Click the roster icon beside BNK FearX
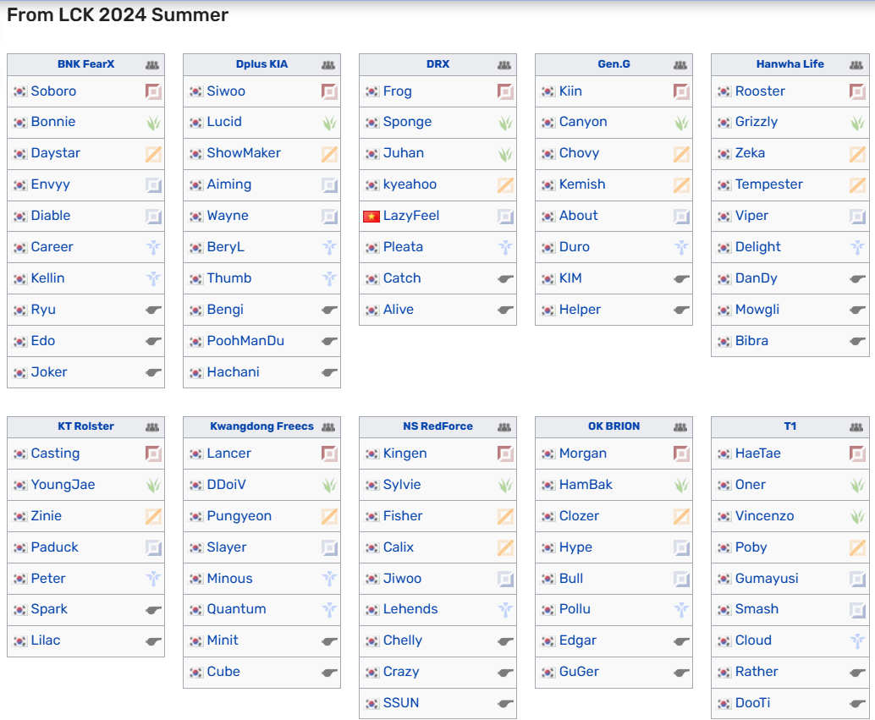 (x=151, y=65)
